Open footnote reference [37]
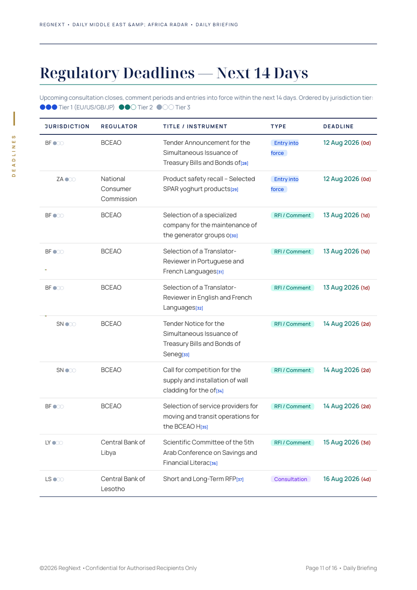The image size is (417, 590). tap(240, 480)
